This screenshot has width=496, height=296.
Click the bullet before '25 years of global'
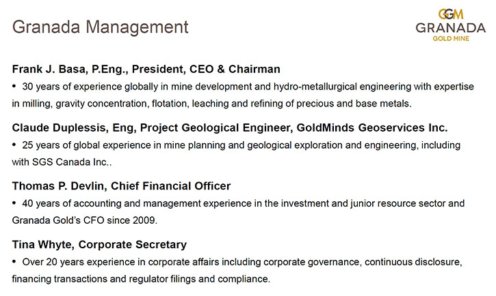point(14,145)
